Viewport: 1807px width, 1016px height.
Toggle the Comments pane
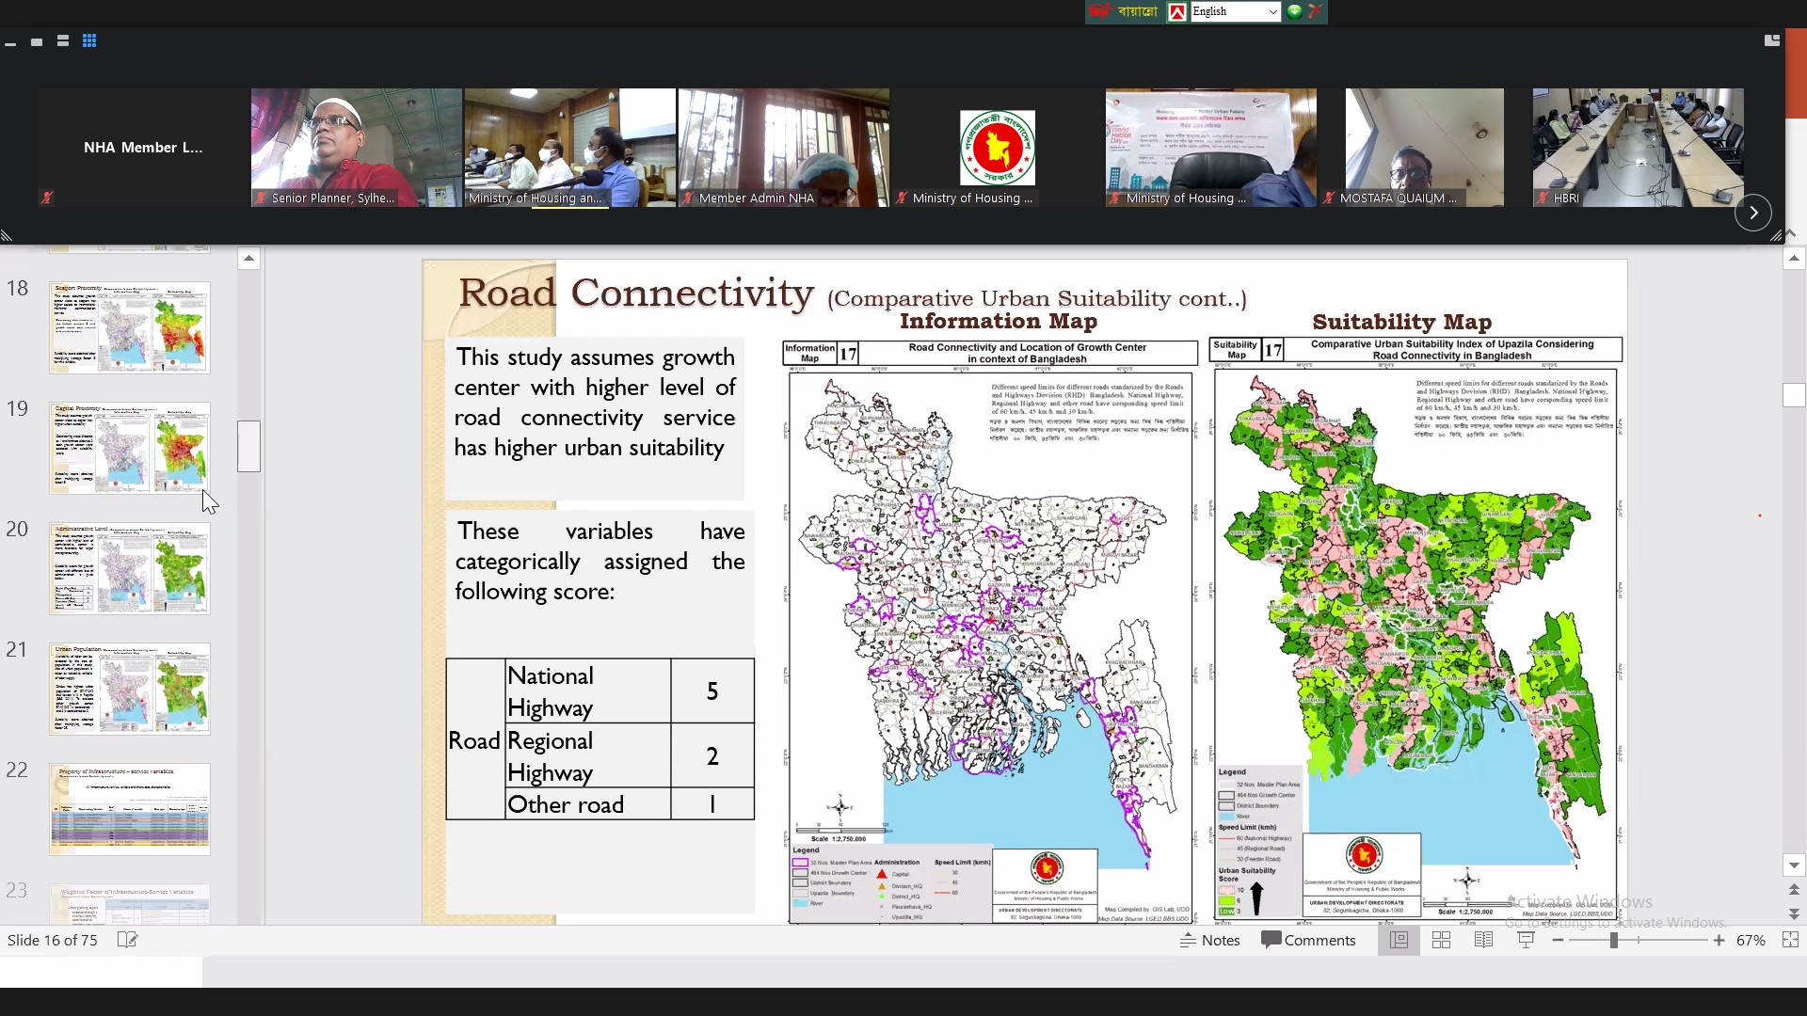click(1308, 941)
